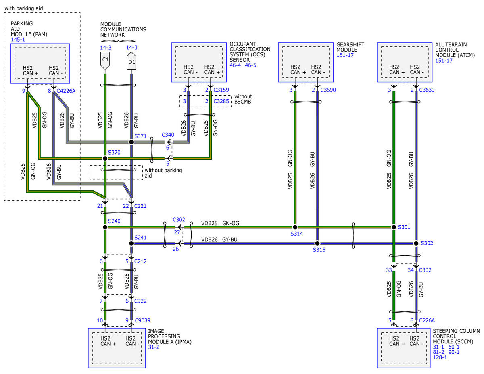Open page link 145-1 under Parking Aid Module
Image resolution: width=484 pixels, height=374 pixels.
18,39
